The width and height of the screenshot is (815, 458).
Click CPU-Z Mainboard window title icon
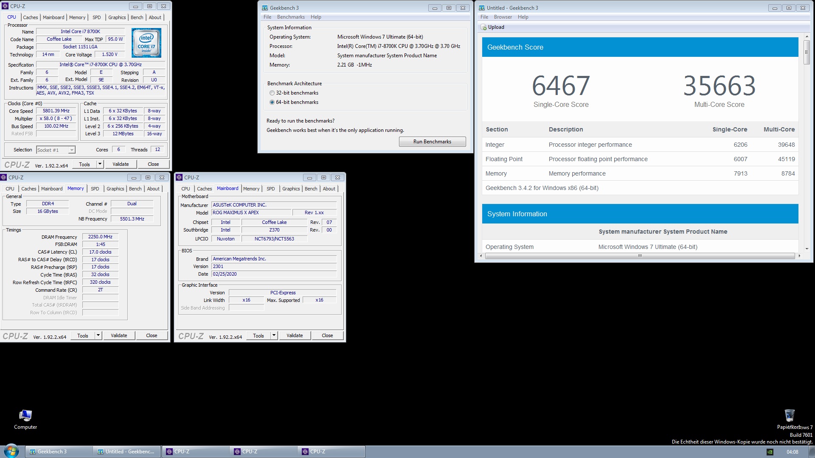click(179, 177)
